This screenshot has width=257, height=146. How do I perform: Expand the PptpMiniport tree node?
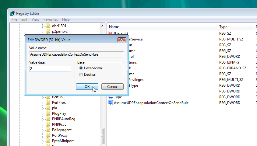click(x=43, y=141)
